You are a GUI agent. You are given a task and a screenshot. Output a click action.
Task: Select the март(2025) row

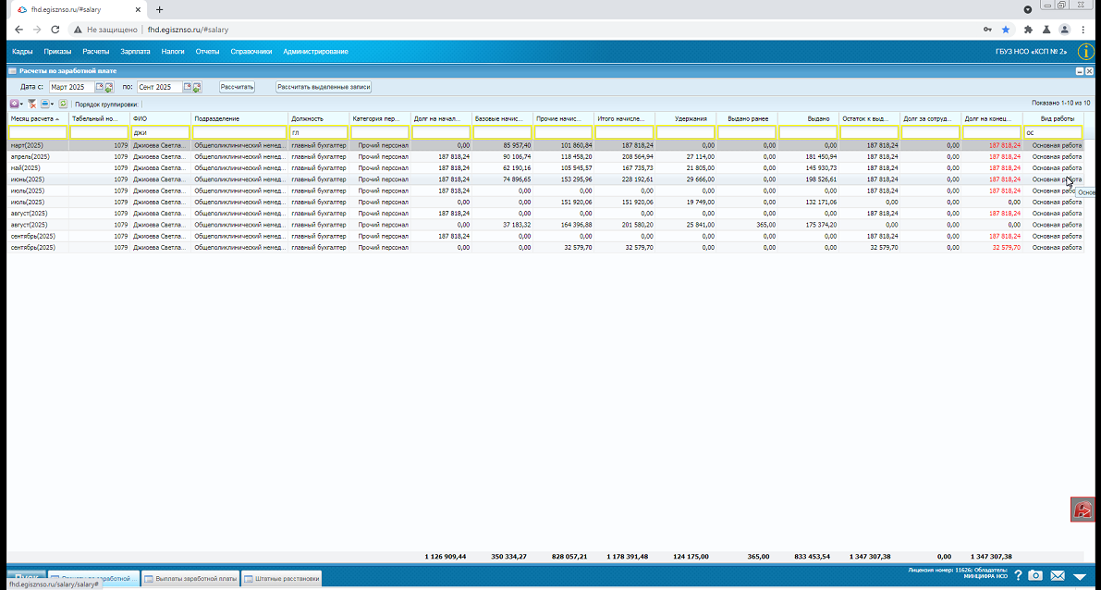[x=544, y=145]
